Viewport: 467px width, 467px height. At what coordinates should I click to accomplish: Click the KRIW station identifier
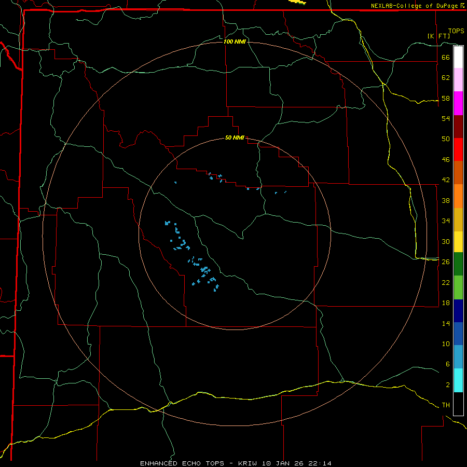pyautogui.click(x=248, y=463)
